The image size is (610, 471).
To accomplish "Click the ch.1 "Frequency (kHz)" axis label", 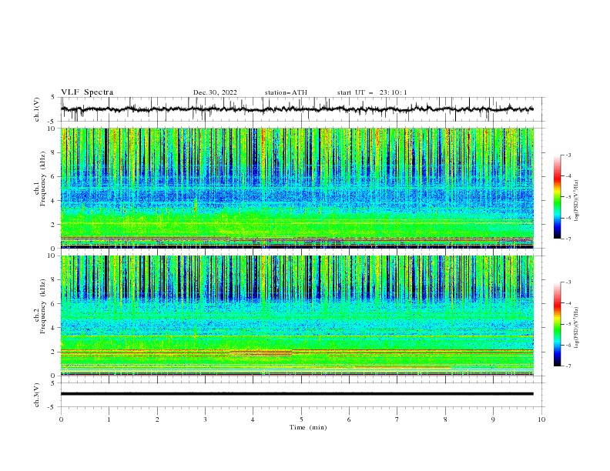I will tap(44, 179).
